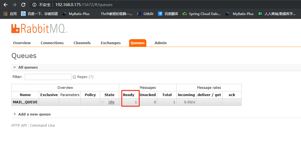This screenshot has width=301, height=168.
Task: Switch to the Connections tab
Action: (x=52, y=43)
